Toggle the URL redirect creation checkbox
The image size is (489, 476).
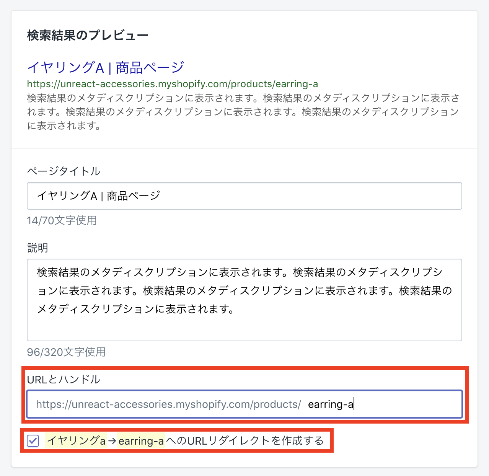[x=33, y=441]
